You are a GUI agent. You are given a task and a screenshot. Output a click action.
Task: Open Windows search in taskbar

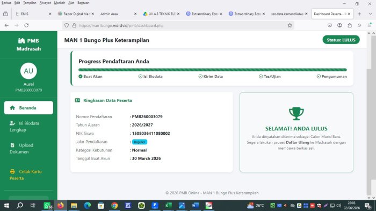[x=20, y=206]
